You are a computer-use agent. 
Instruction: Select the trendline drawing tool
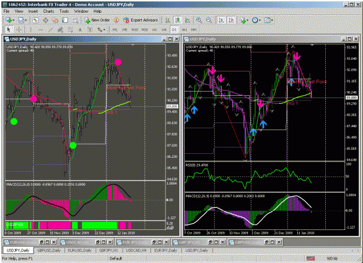pos(51,30)
